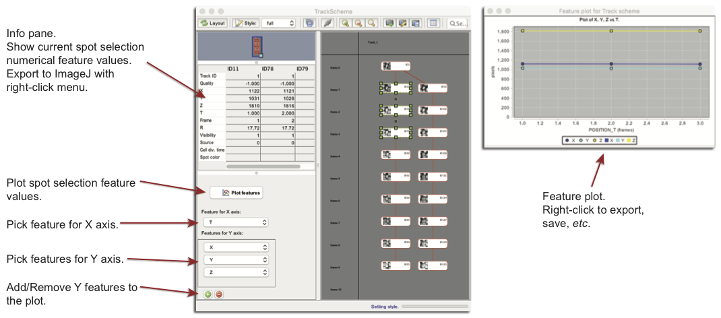Select spot node ID84 in frame 8
The height and width of the screenshot is (318, 721).
click(396, 243)
